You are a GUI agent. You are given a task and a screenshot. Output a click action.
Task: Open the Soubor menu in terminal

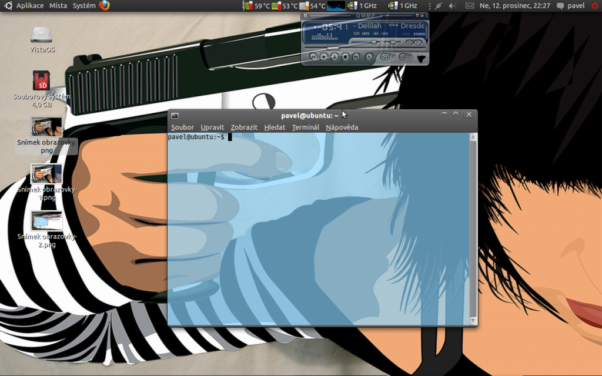(182, 127)
